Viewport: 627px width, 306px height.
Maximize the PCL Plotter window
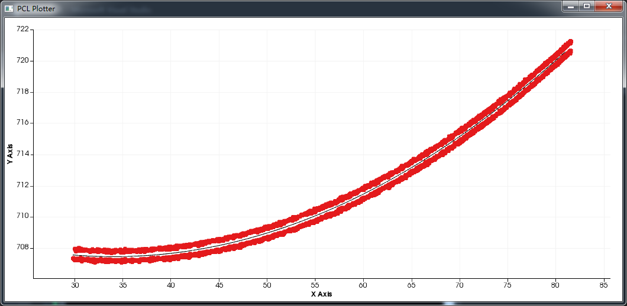587,6
